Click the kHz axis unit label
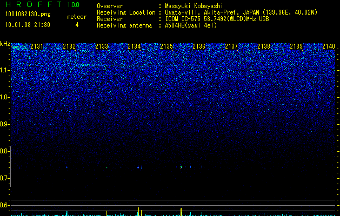Image resolution: width=340 pixels, height=216 pixels. tap(5, 44)
